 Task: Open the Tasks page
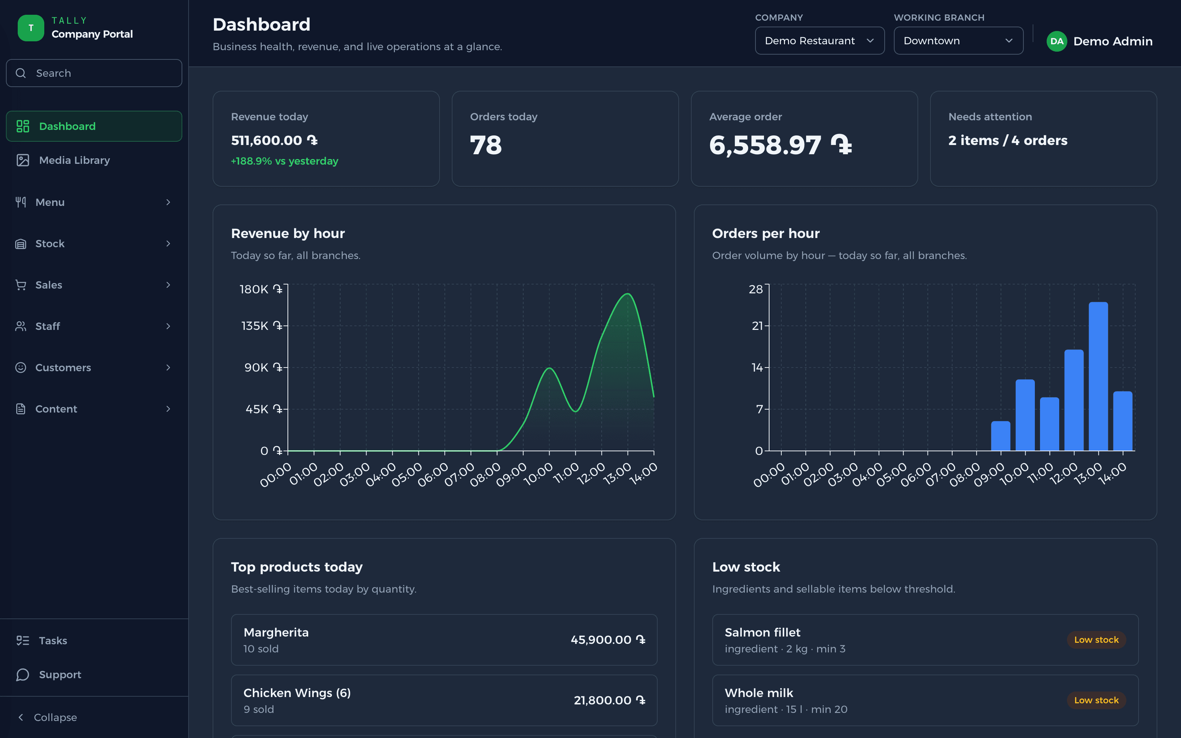point(94,640)
